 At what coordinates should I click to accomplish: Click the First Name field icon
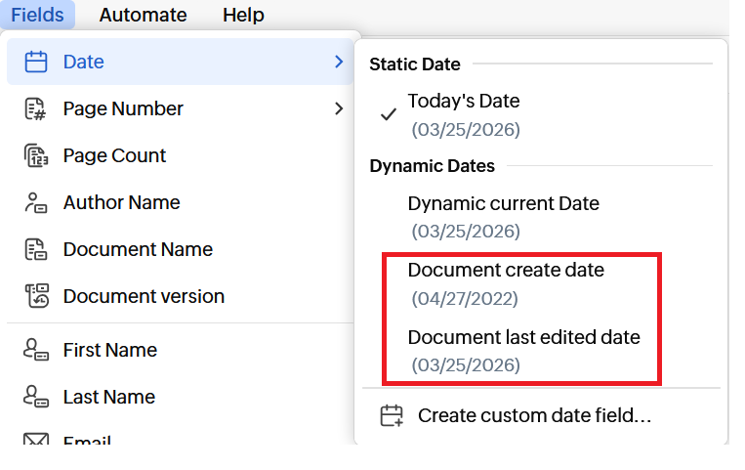[x=36, y=350]
